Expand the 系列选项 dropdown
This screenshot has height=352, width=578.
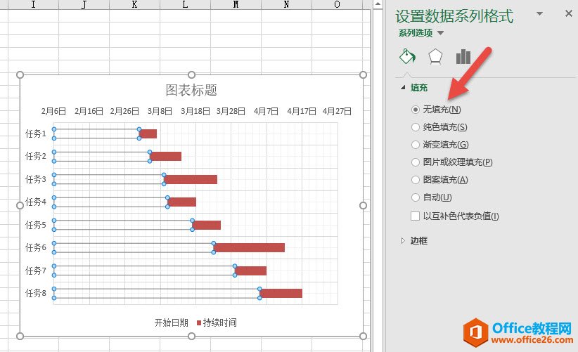point(441,33)
